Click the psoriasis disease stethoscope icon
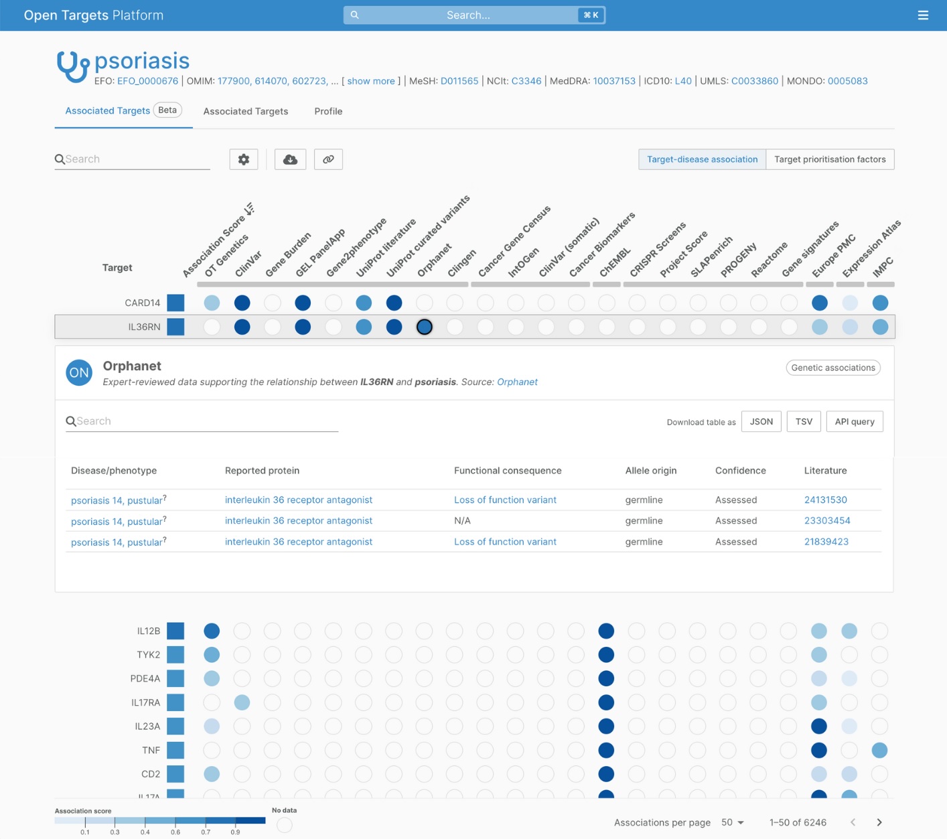Image resolution: width=947 pixels, height=839 pixels. [74, 64]
